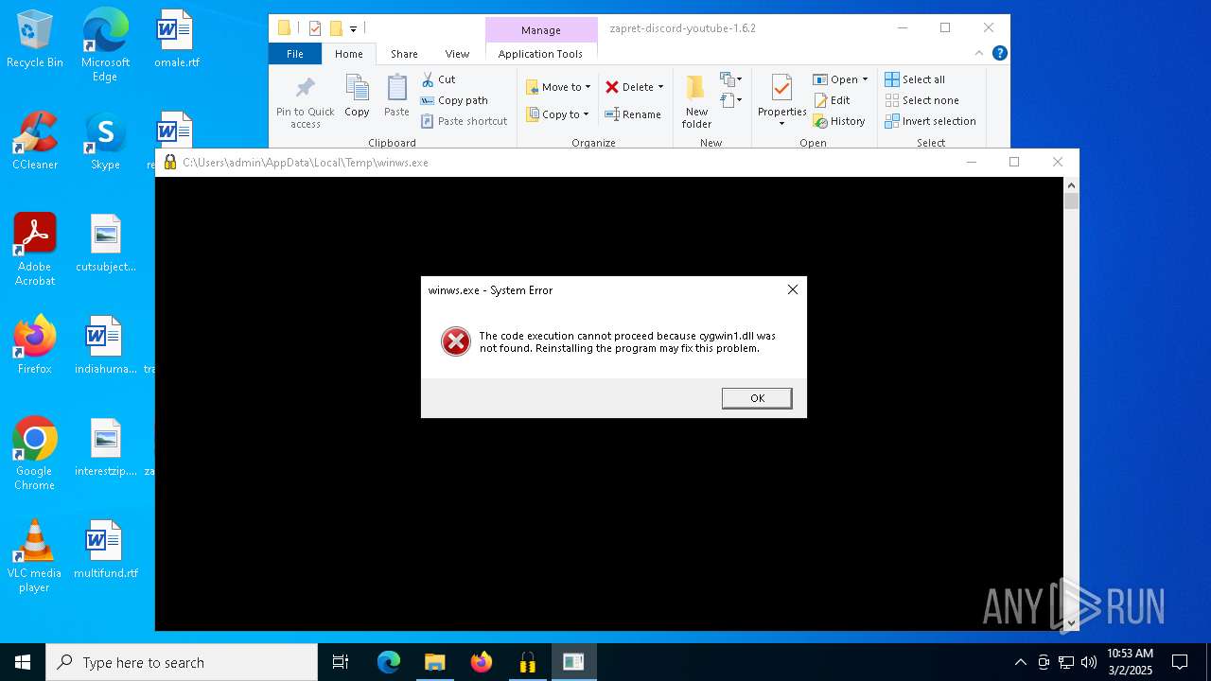Click Rename in Organize group

coord(633,114)
